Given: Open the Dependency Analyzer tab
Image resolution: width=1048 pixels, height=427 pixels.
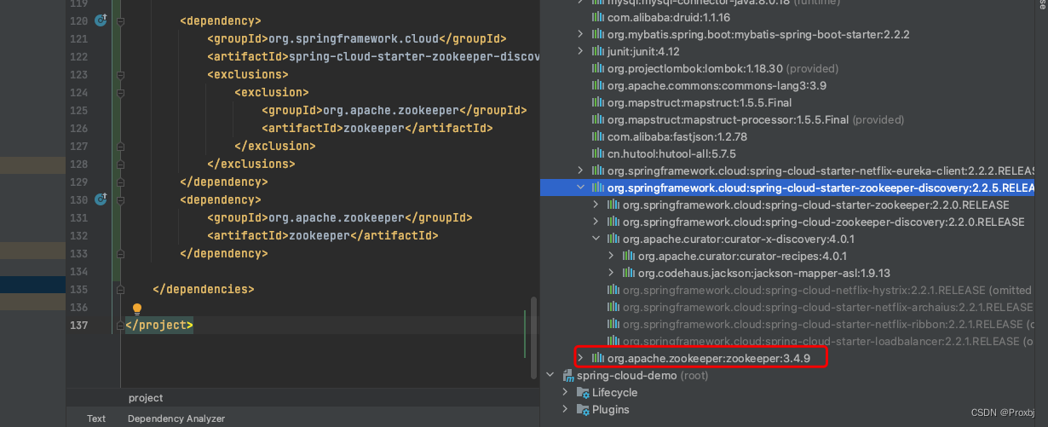Looking at the screenshot, I should pos(176,418).
